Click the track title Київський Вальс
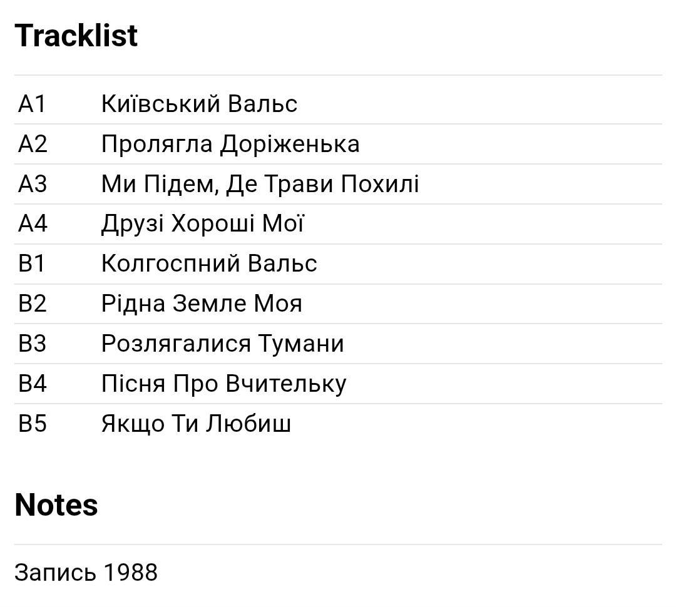This screenshot has width=676, height=607. click(x=199, y=104)
